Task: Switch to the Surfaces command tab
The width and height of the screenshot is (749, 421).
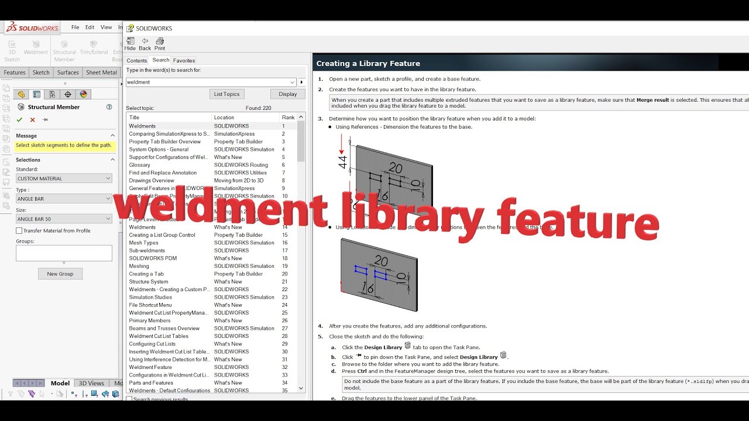Action: click(x=68, y=73)
